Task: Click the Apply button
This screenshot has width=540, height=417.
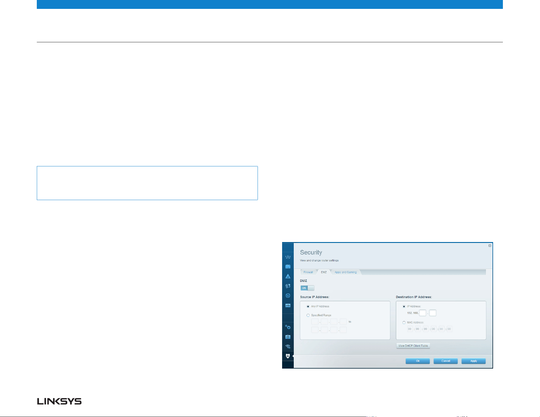Action: pyautogui.click(x=473, y=361)
